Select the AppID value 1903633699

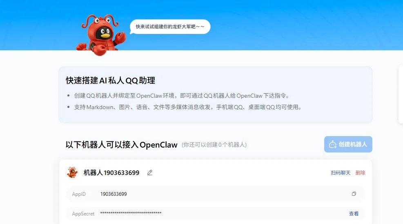click(x=114, y=194)
